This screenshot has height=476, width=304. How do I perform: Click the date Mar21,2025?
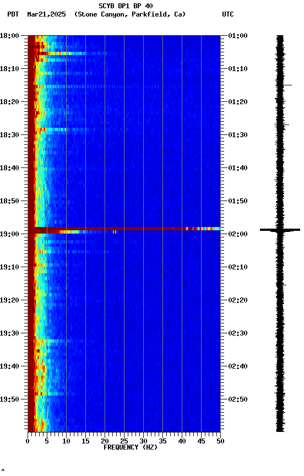coord(46,14)
